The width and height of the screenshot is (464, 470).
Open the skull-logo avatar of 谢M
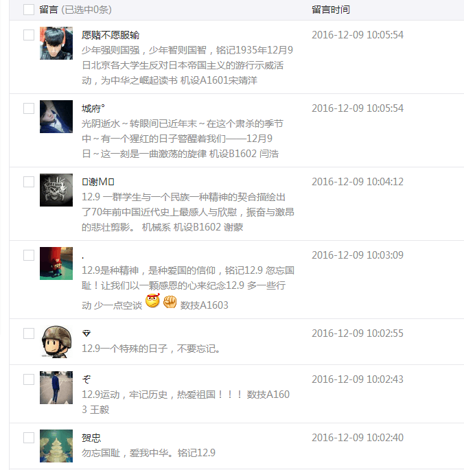point(56,190)
